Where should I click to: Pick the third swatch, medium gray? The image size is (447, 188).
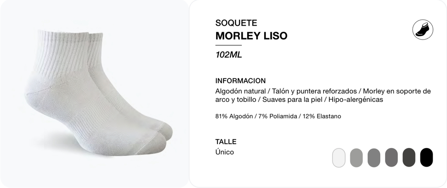pyautogui.click(x=374, y=158)
